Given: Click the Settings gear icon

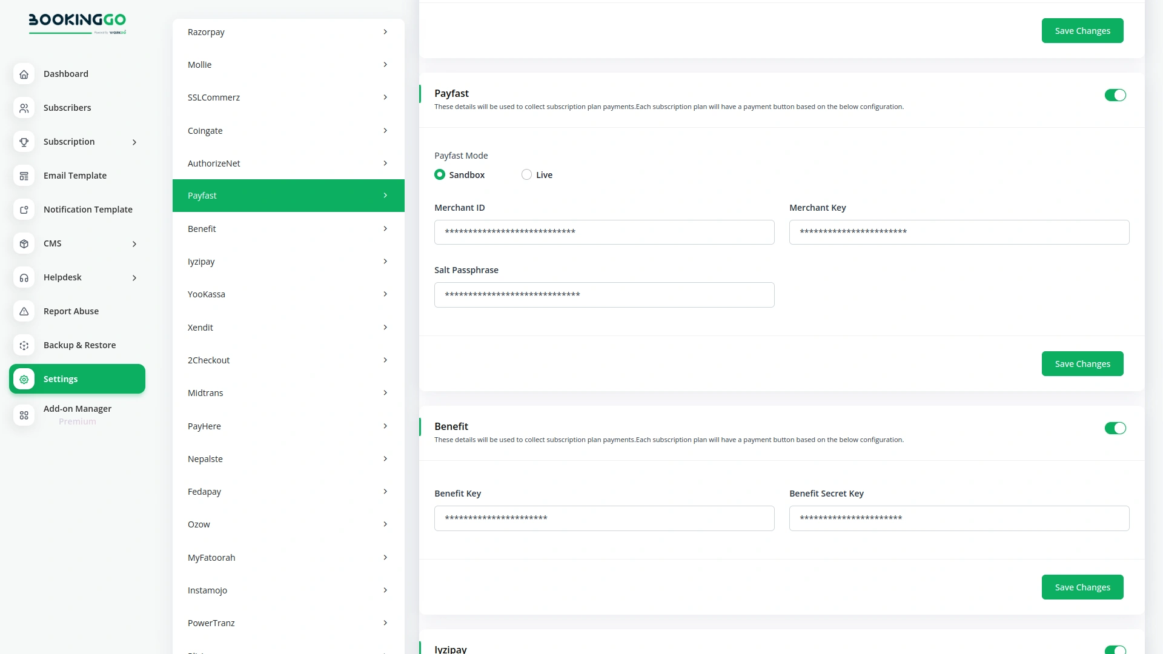Looking at the screenshot, I should click(24, 379).
